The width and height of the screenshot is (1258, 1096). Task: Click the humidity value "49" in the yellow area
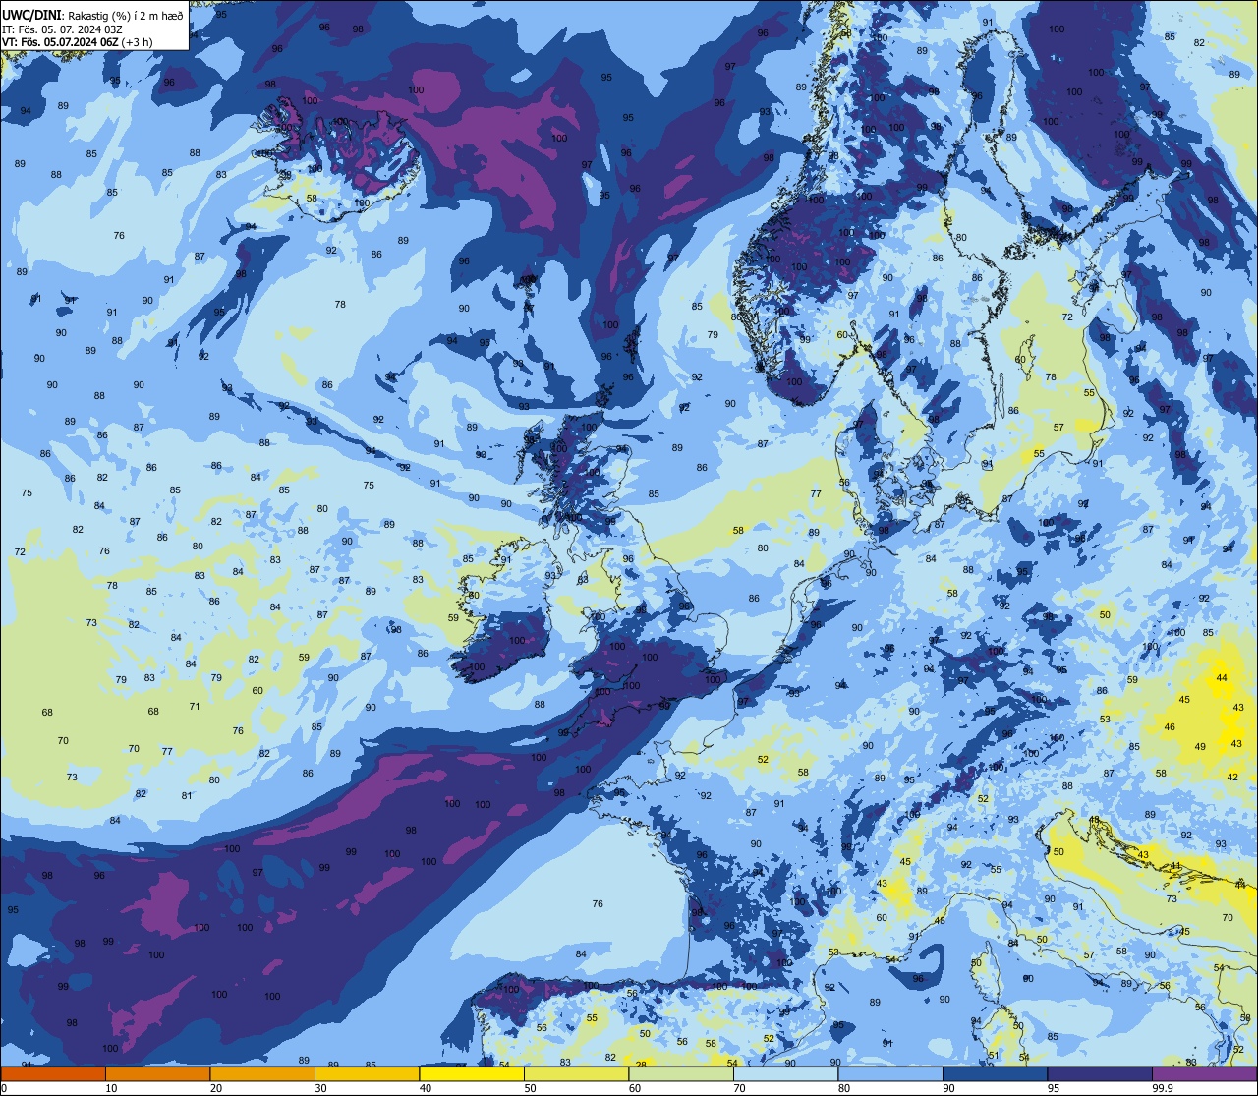click(x=1200, y=747)
